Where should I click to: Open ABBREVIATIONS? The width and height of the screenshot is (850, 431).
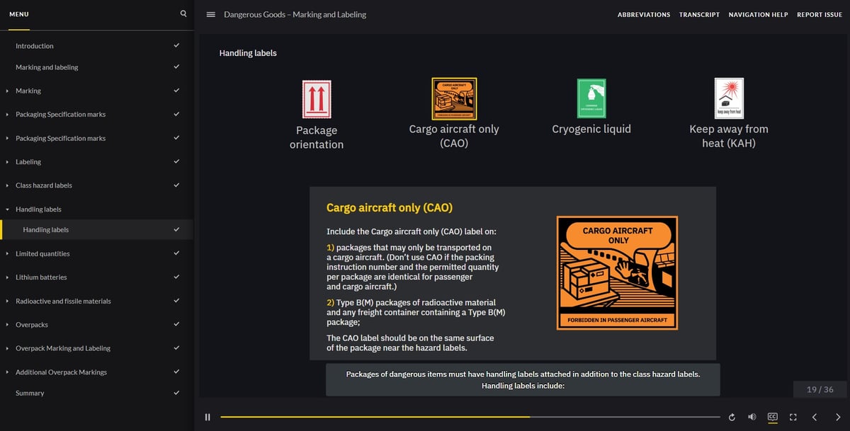(x=643, y=14)
